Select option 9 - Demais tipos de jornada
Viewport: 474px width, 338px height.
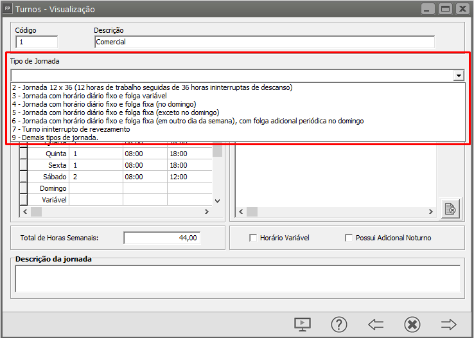point(55,138)
